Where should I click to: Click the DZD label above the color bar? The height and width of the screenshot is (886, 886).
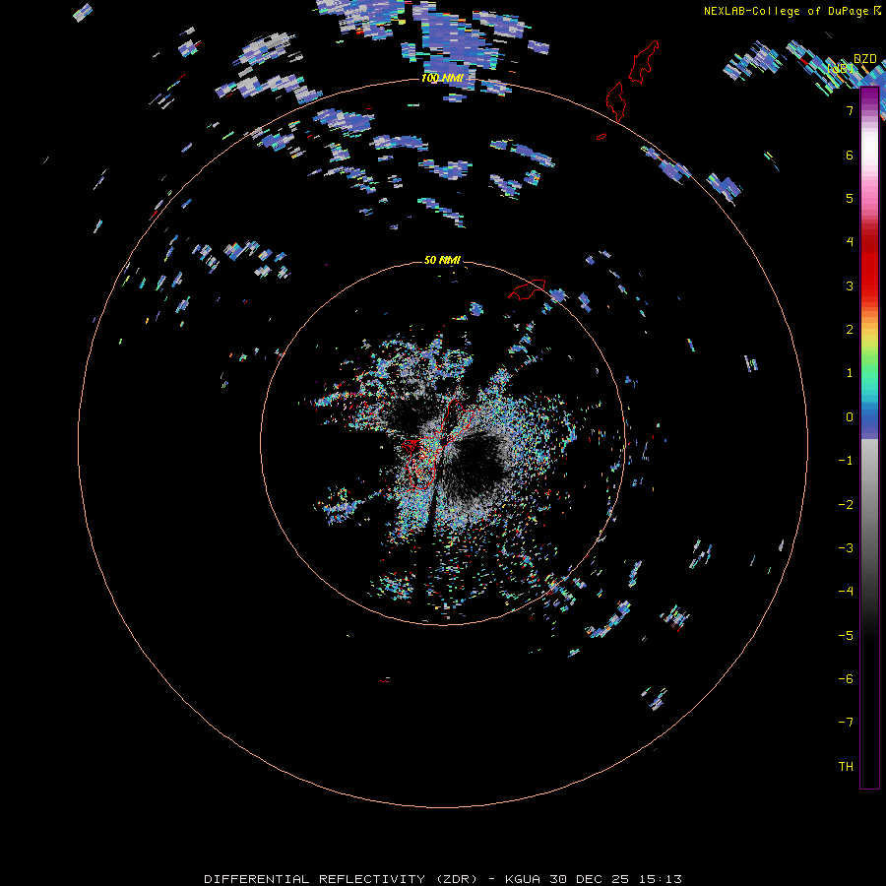tap(864, 58)
